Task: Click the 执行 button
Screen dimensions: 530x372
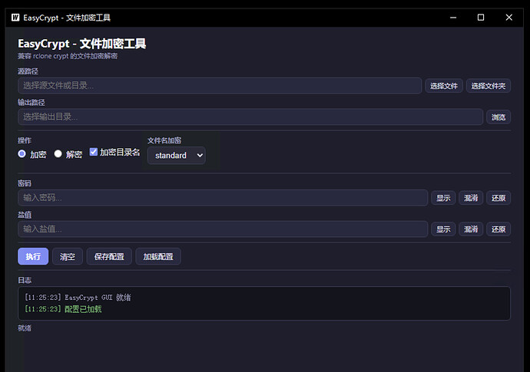Action: tap(33, 256)
